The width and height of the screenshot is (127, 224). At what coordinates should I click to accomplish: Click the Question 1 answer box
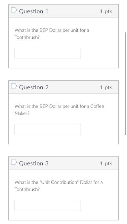coord(48,53)
